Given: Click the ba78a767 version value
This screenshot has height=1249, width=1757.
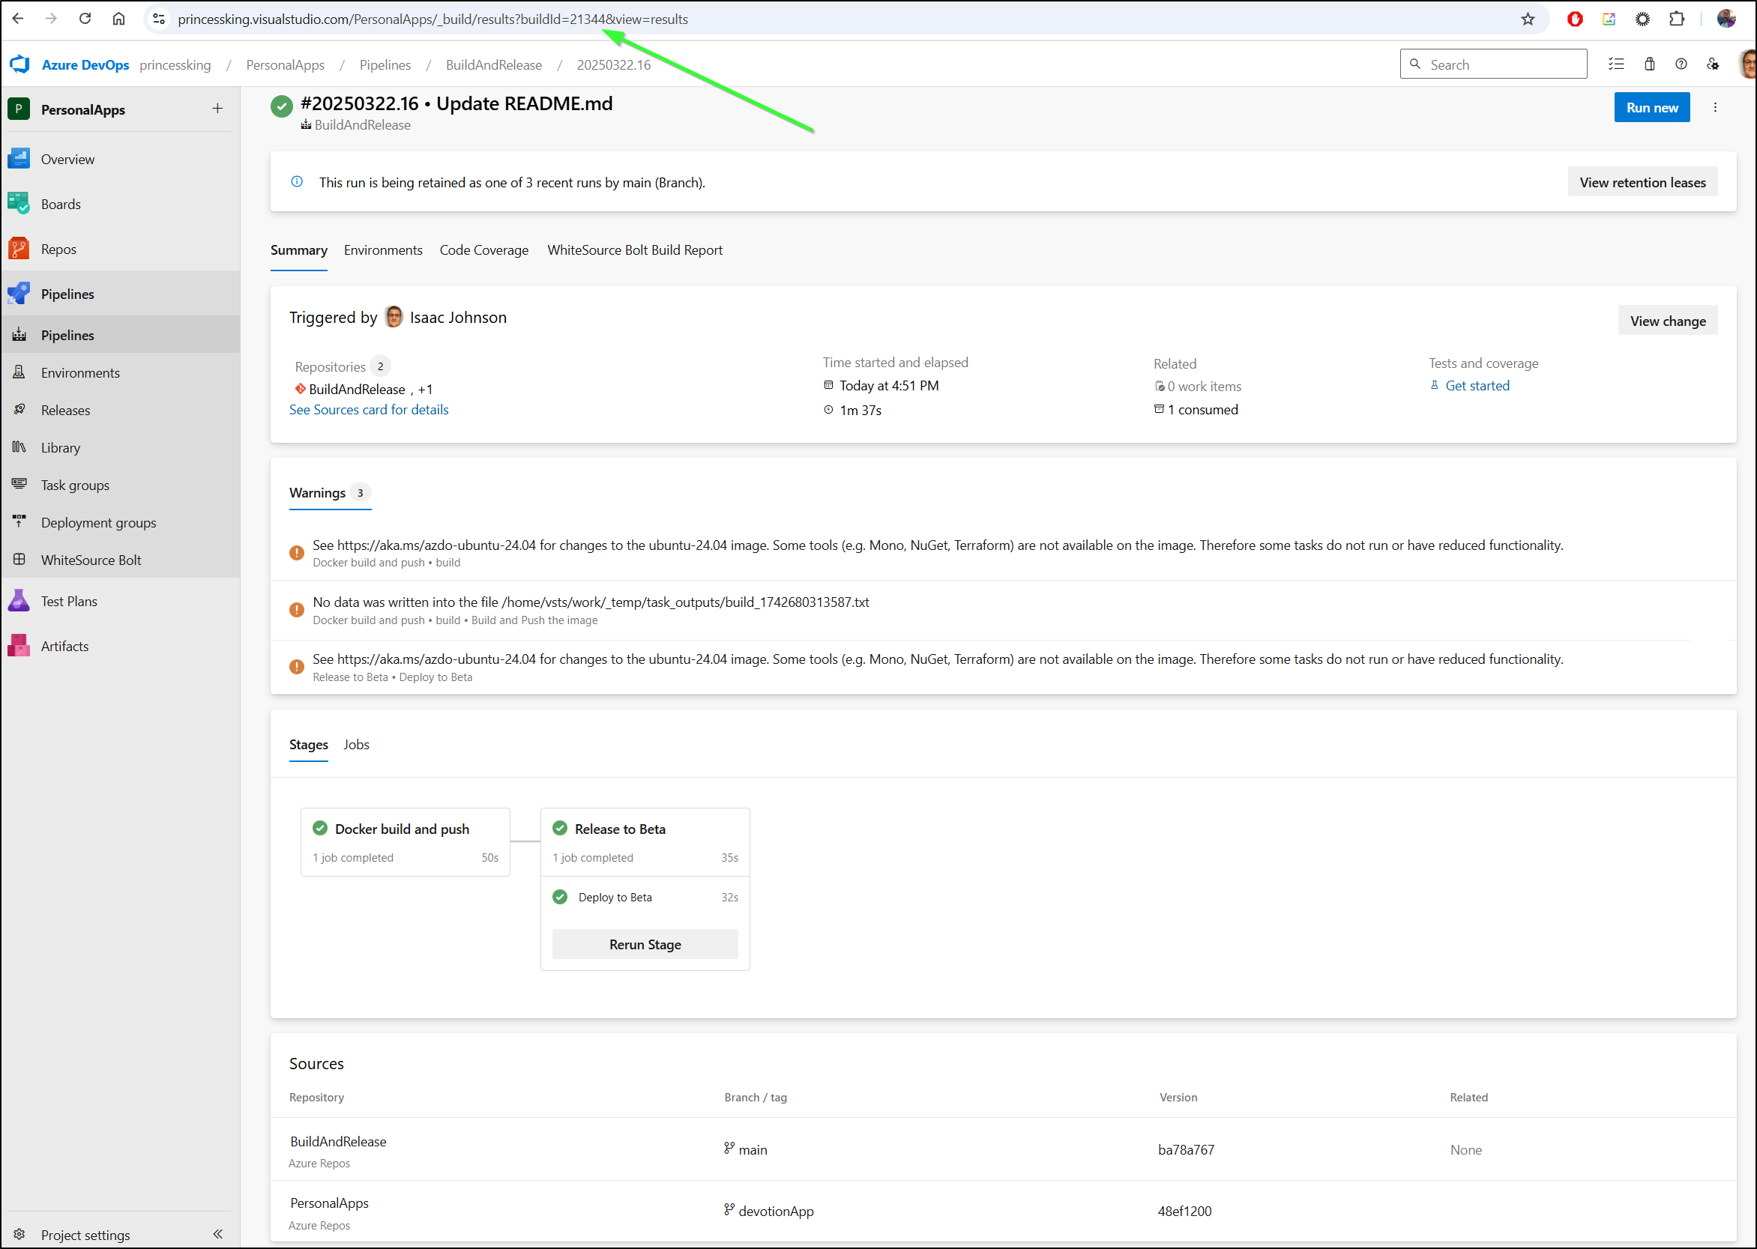Looking at the screenshot, I should click(x=1185, y=1151).
